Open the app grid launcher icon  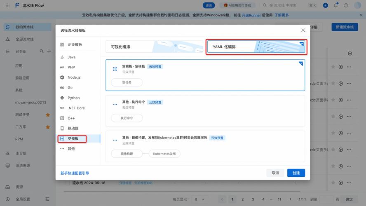pos(7,5)
